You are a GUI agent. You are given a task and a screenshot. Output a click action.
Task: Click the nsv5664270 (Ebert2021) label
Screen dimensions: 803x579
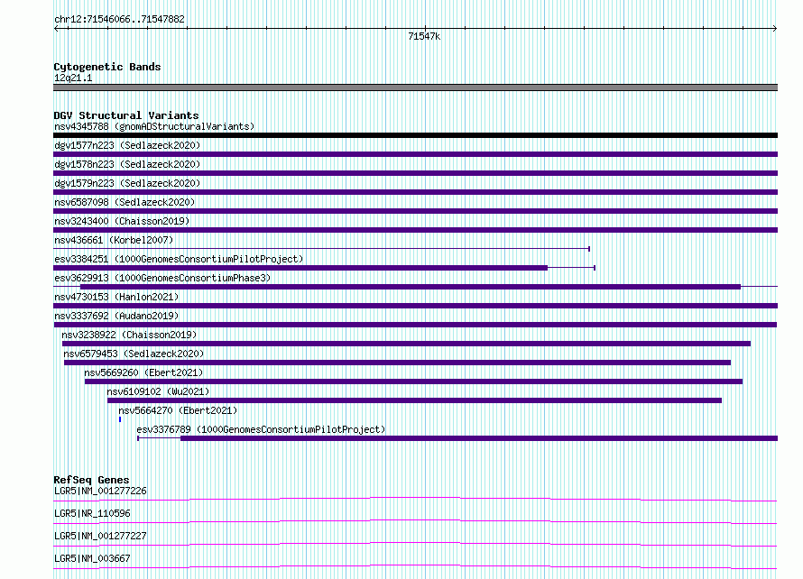(178, 410)
